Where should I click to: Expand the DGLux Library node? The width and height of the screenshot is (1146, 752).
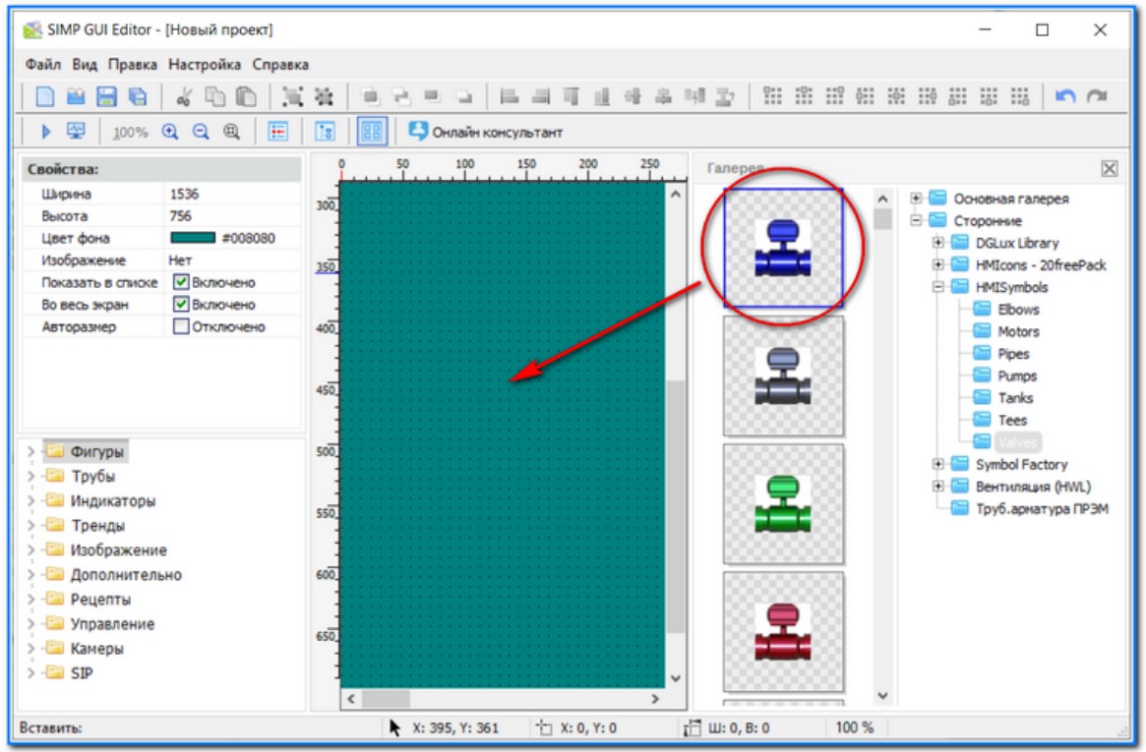(x=938, y=243)
